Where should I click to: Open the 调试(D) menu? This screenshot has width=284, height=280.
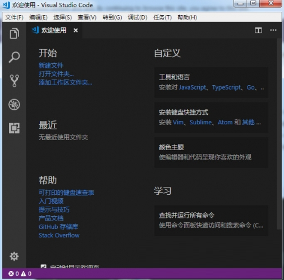[138, 17]
